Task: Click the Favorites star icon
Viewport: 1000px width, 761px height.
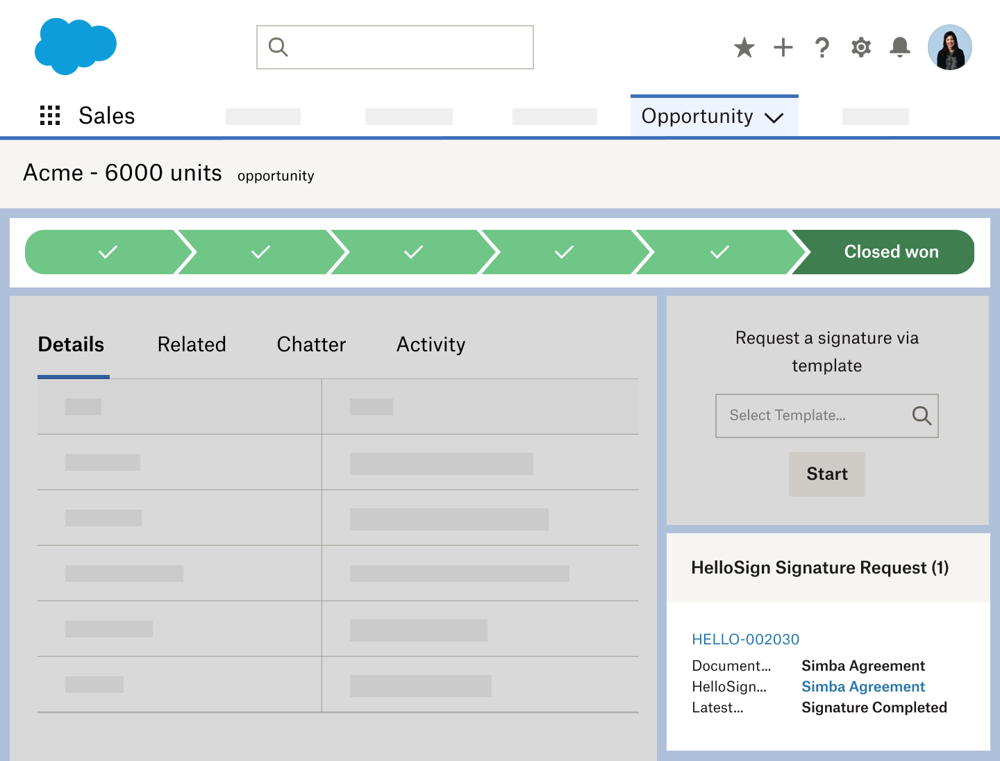Action: click(x=744, y=47)
